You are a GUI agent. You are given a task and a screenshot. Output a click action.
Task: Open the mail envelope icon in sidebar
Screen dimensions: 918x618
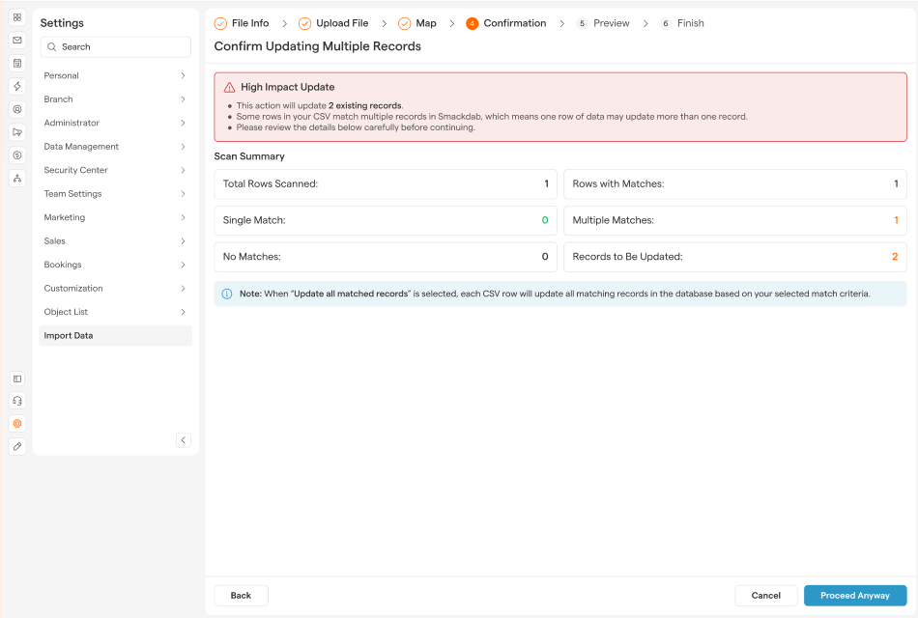(x=17, y=41)
